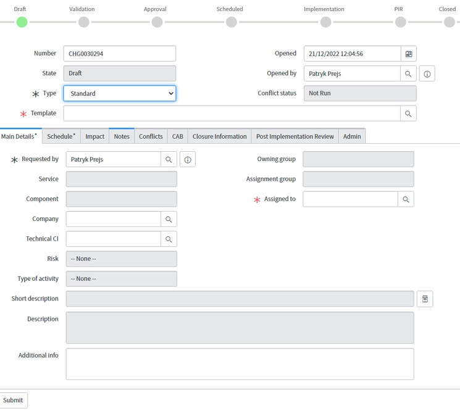Click into the Additional info text area
The width and height of the screenshot is (460, 414).
point(240,364)
